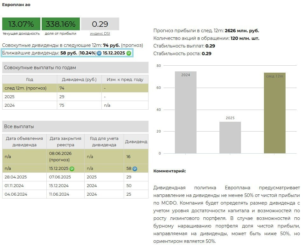Click the green check icon beside 15.12.2025 in payments table
304x246 pixels.
tap(73, 168)
